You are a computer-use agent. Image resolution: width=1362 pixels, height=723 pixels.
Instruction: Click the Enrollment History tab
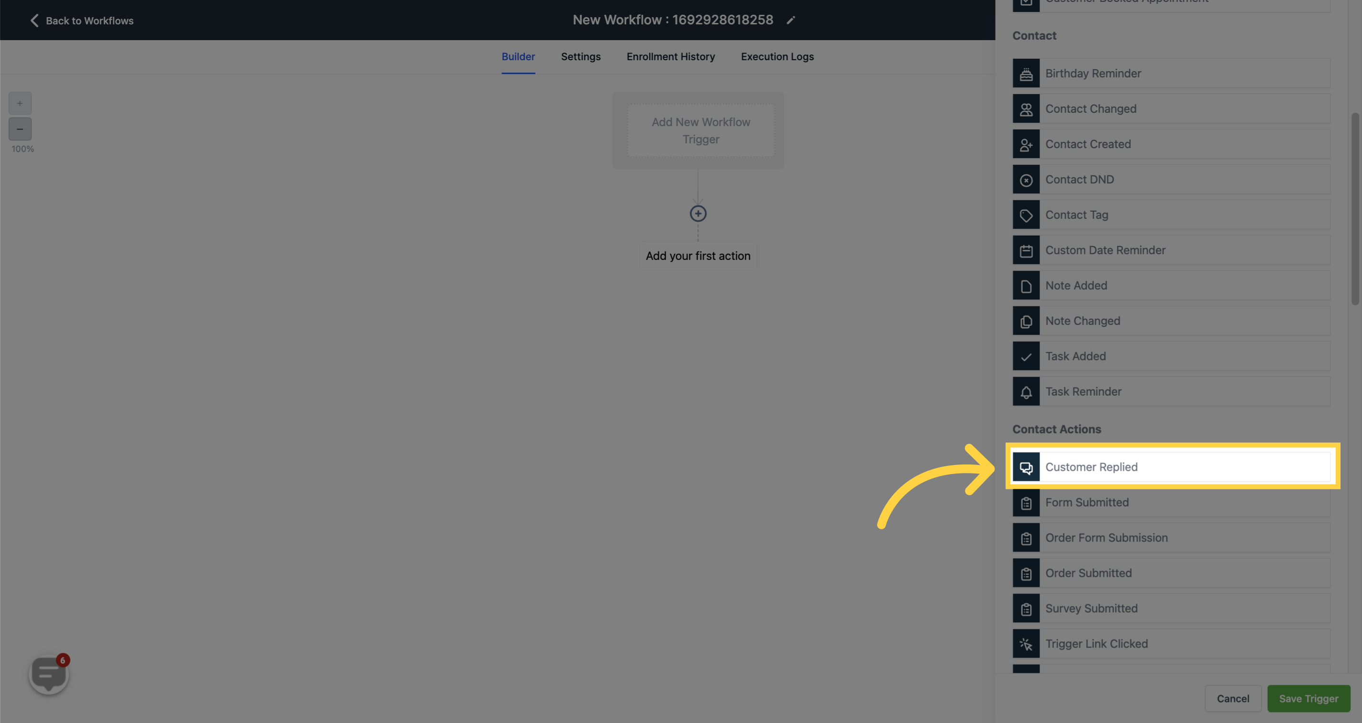[671, 57]
